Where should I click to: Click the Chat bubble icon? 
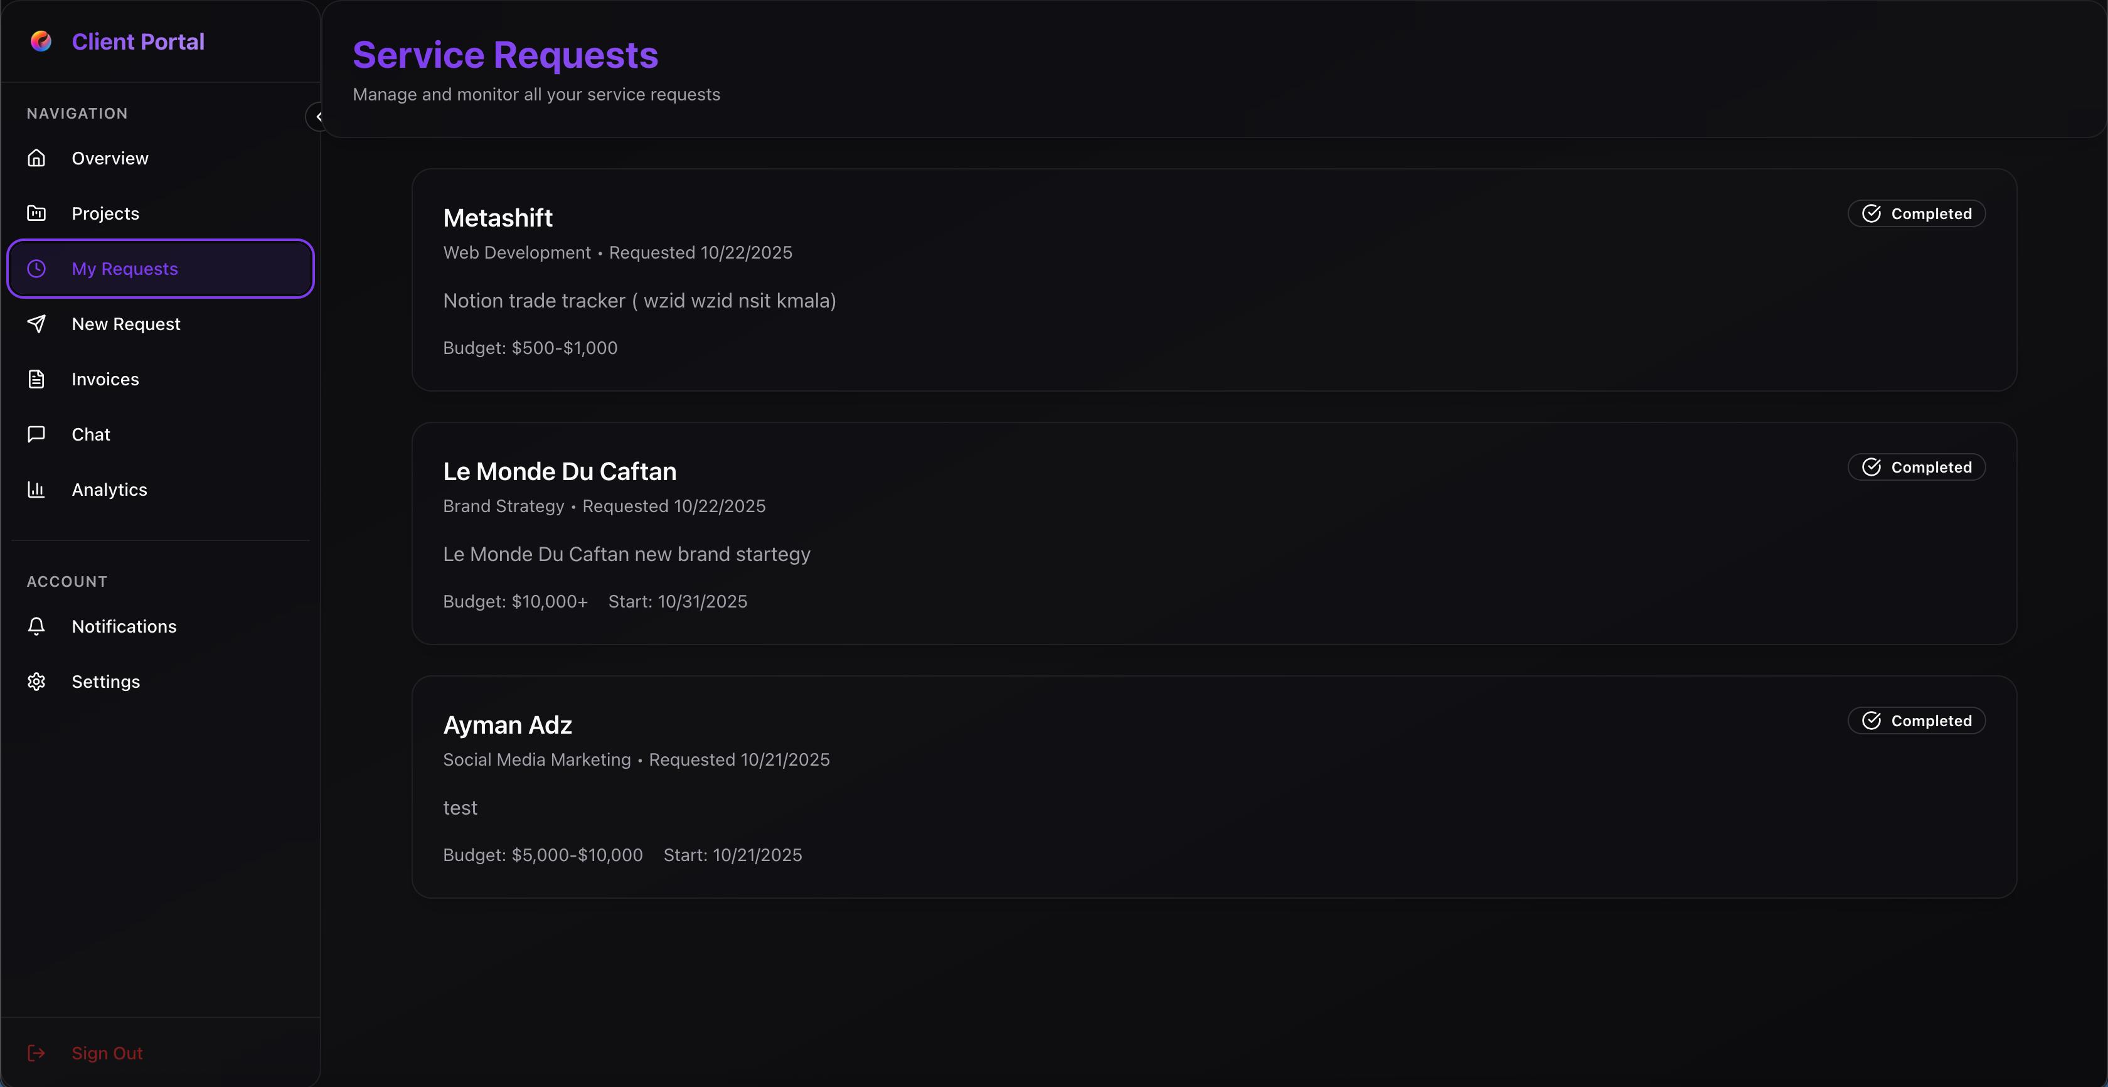click(x=37, y=434)
